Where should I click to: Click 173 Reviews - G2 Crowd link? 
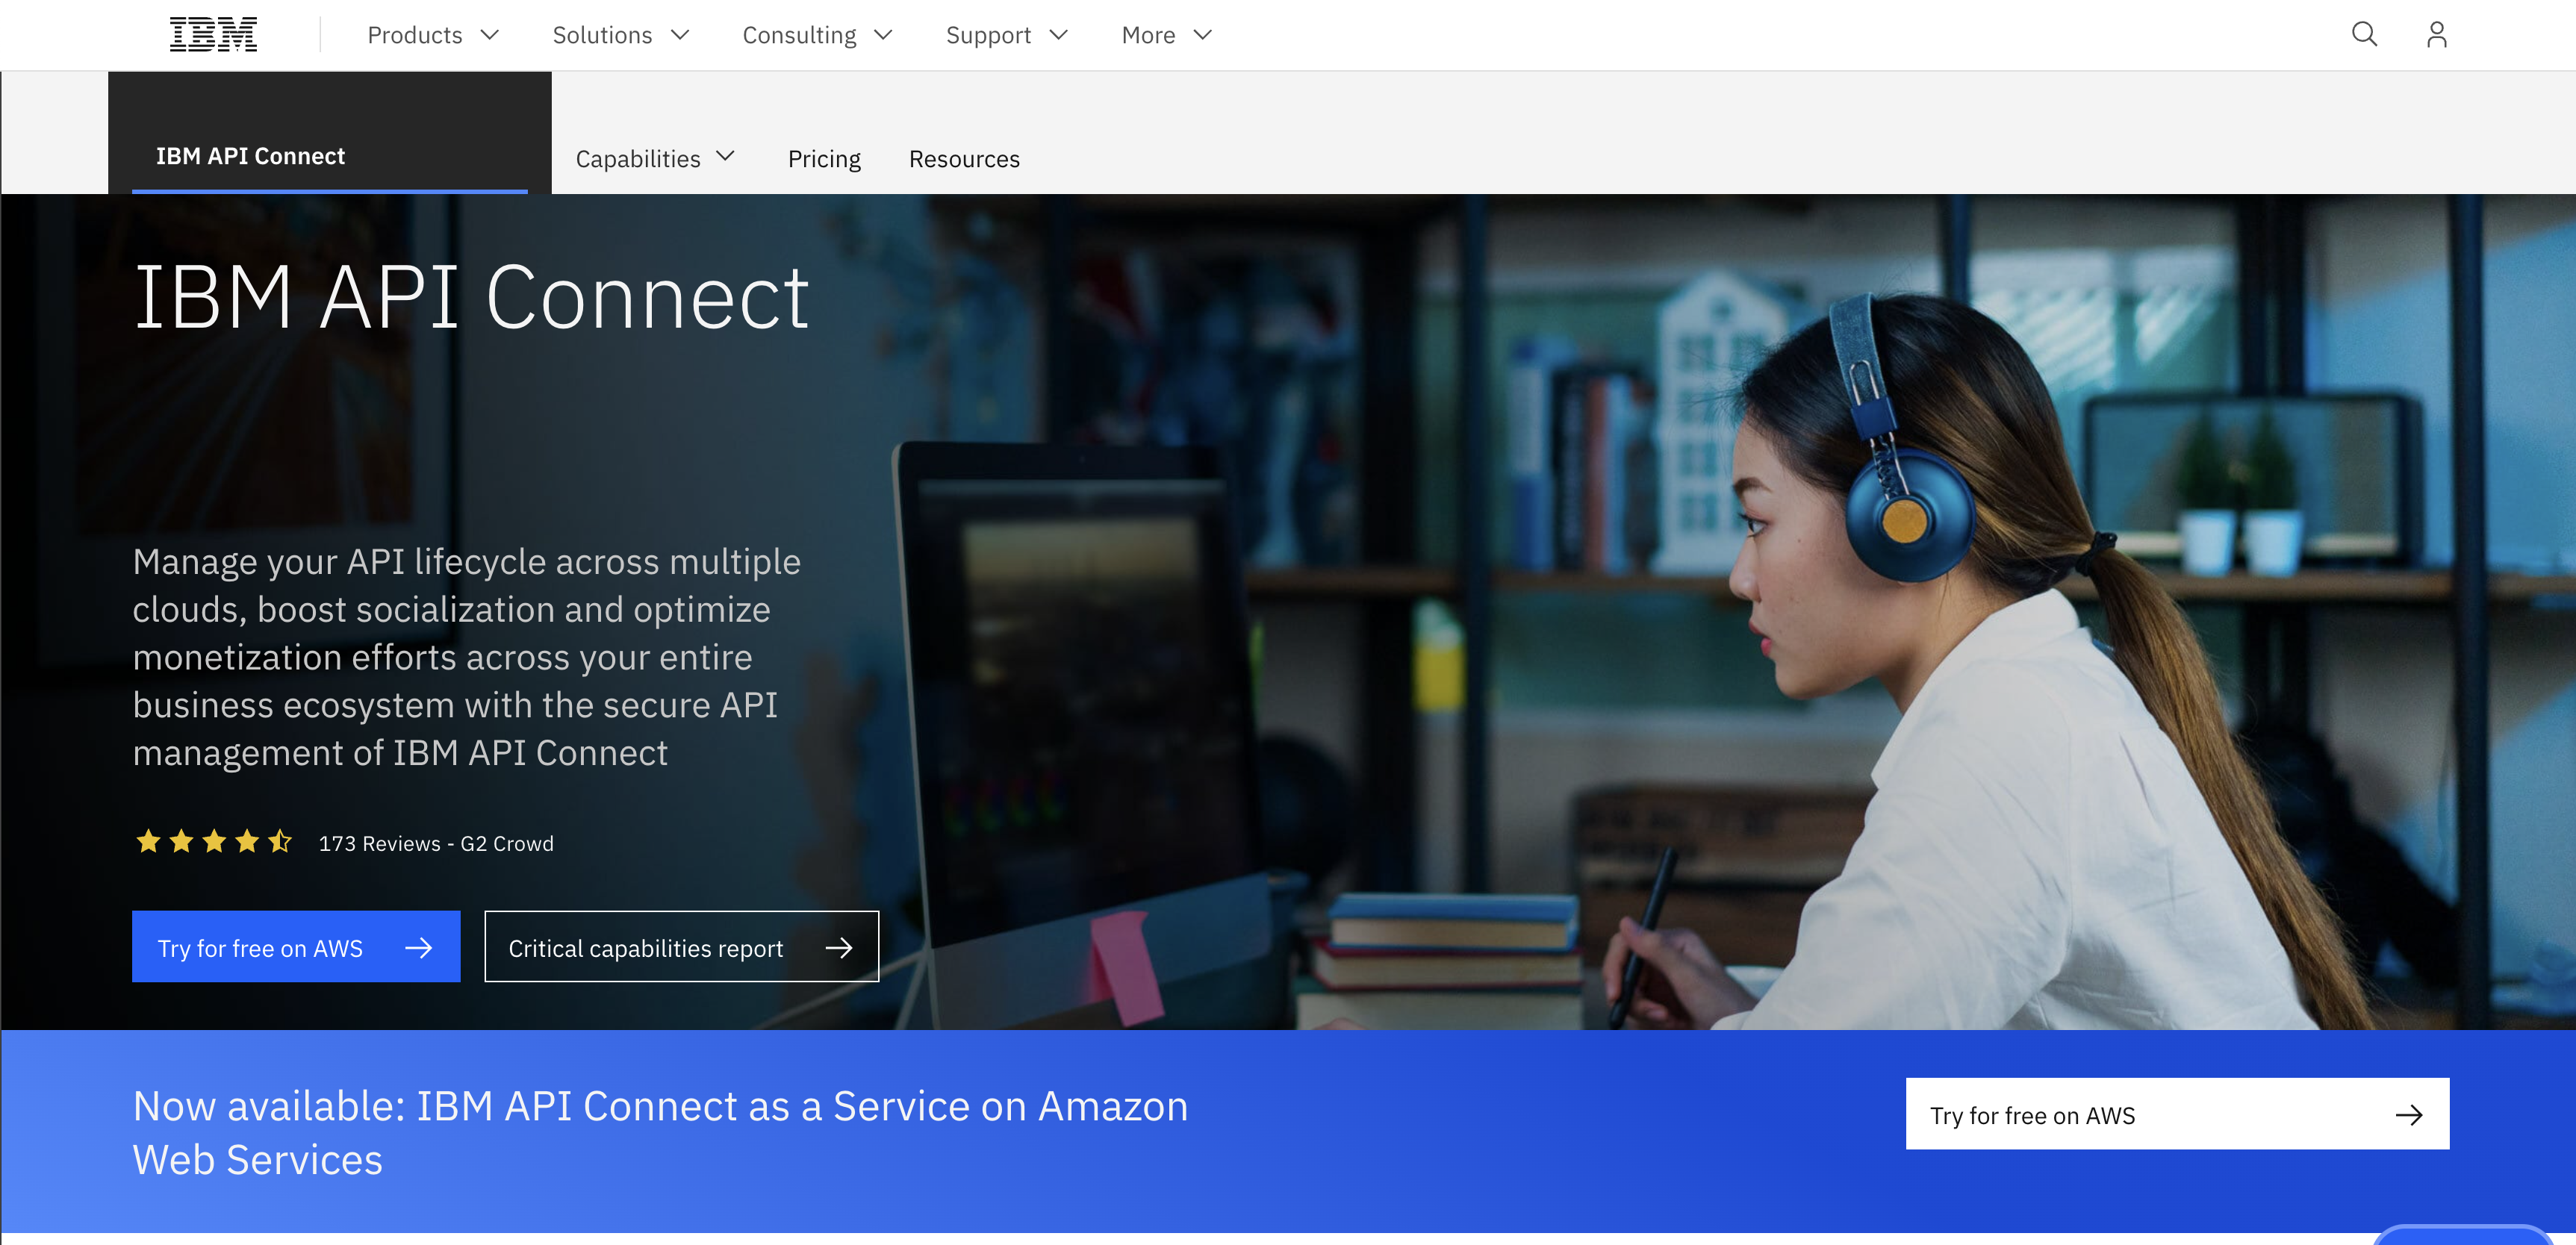coord(436,843)
